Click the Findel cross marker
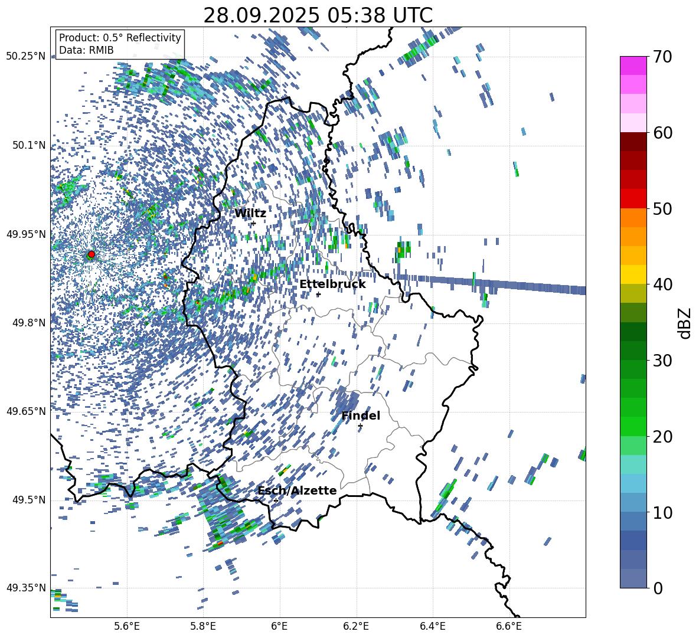 coord(360,426)
